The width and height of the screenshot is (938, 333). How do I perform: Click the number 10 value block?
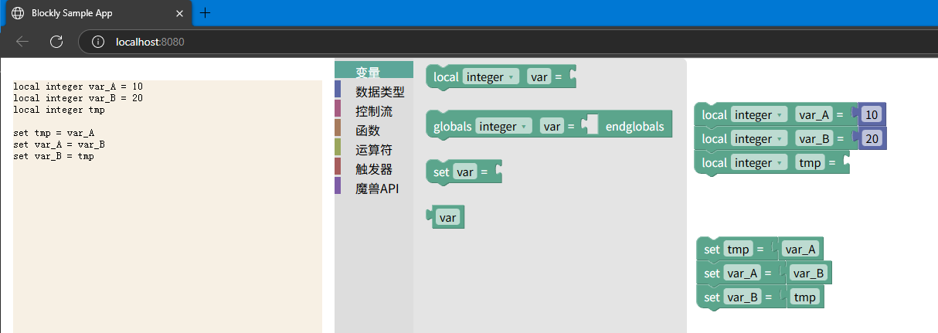tap(872, 115)
